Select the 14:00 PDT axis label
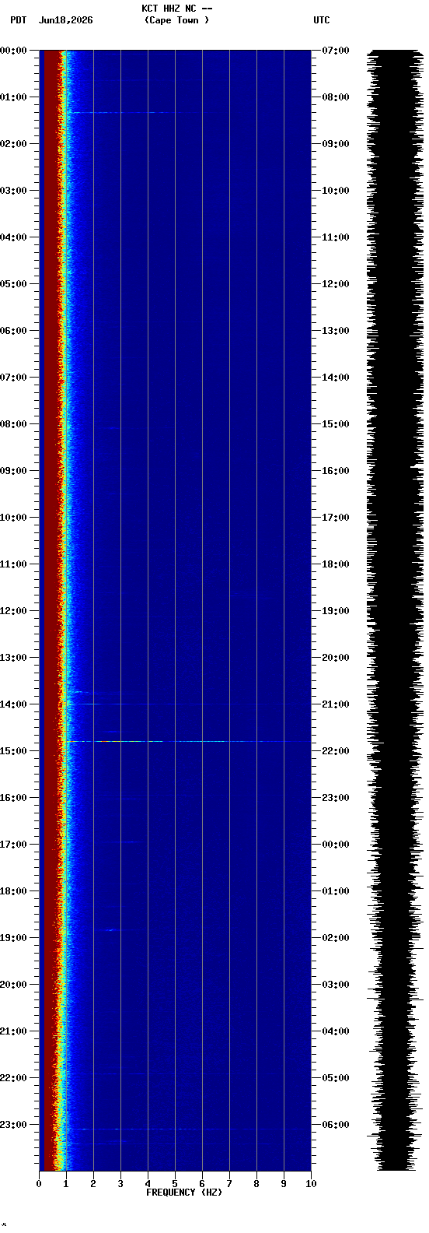Image resolution: width=429 pixels, height=1233 pixels. 13,704
